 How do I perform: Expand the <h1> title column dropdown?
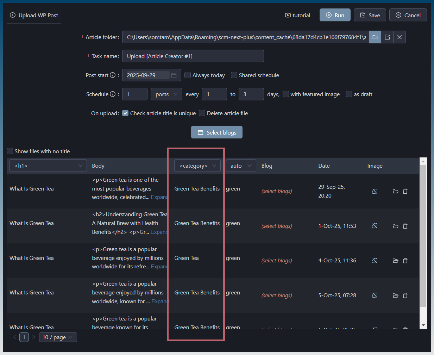[x=48, y=166]
